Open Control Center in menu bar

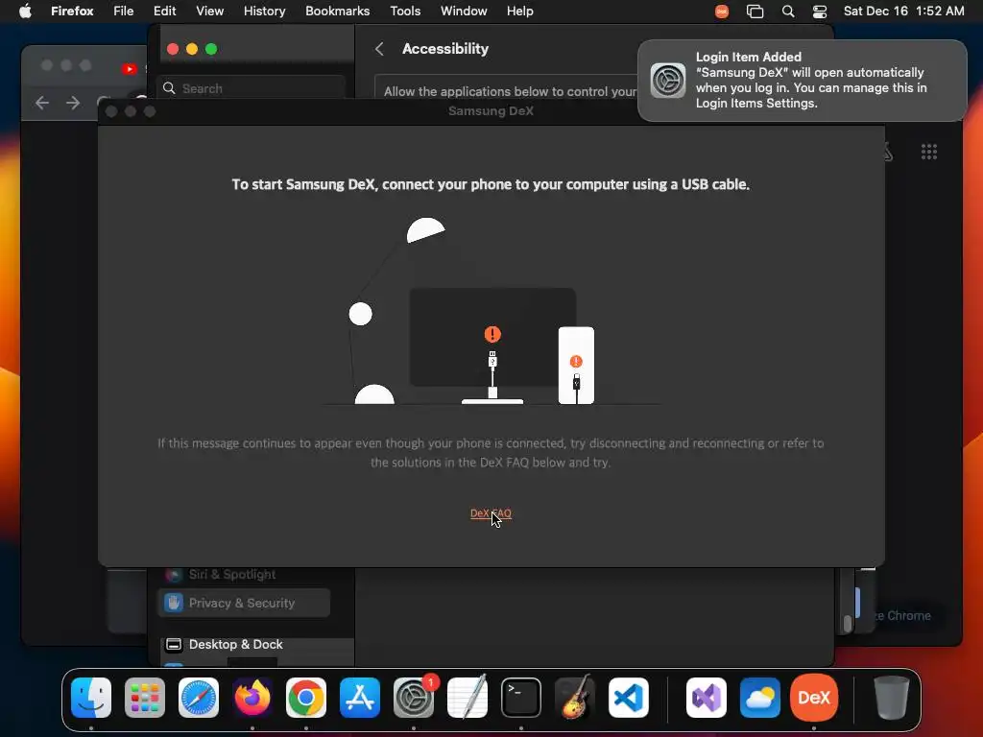tap(820, 11)
